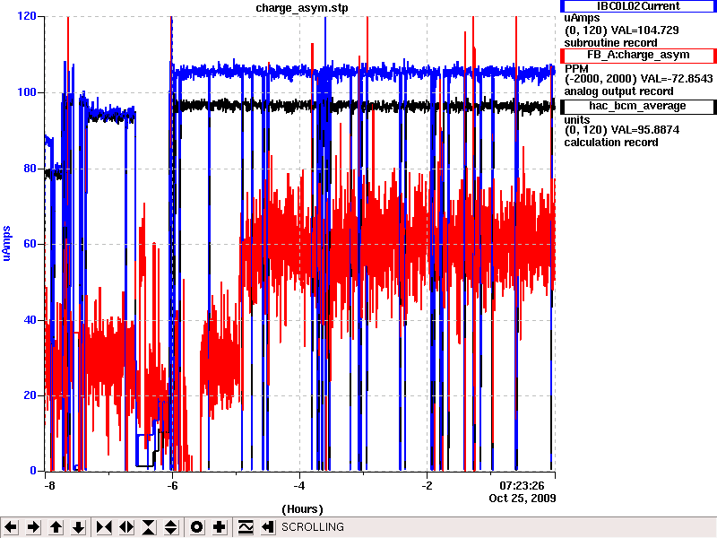Click the uAmps y-axis label
Image resolution: width=717 pixels, height=538 pixels.
(x=6, y=243)
